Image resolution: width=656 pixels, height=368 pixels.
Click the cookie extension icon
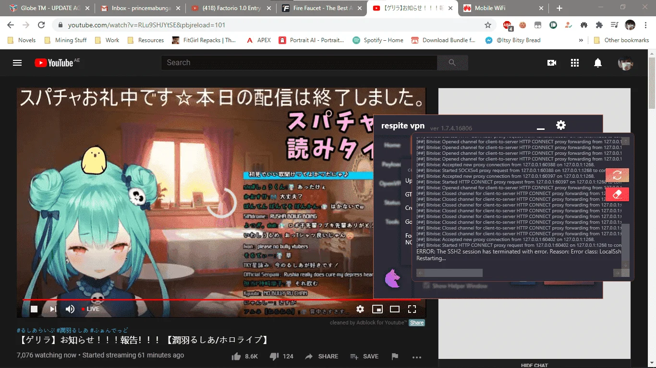[x=522, y=25]
